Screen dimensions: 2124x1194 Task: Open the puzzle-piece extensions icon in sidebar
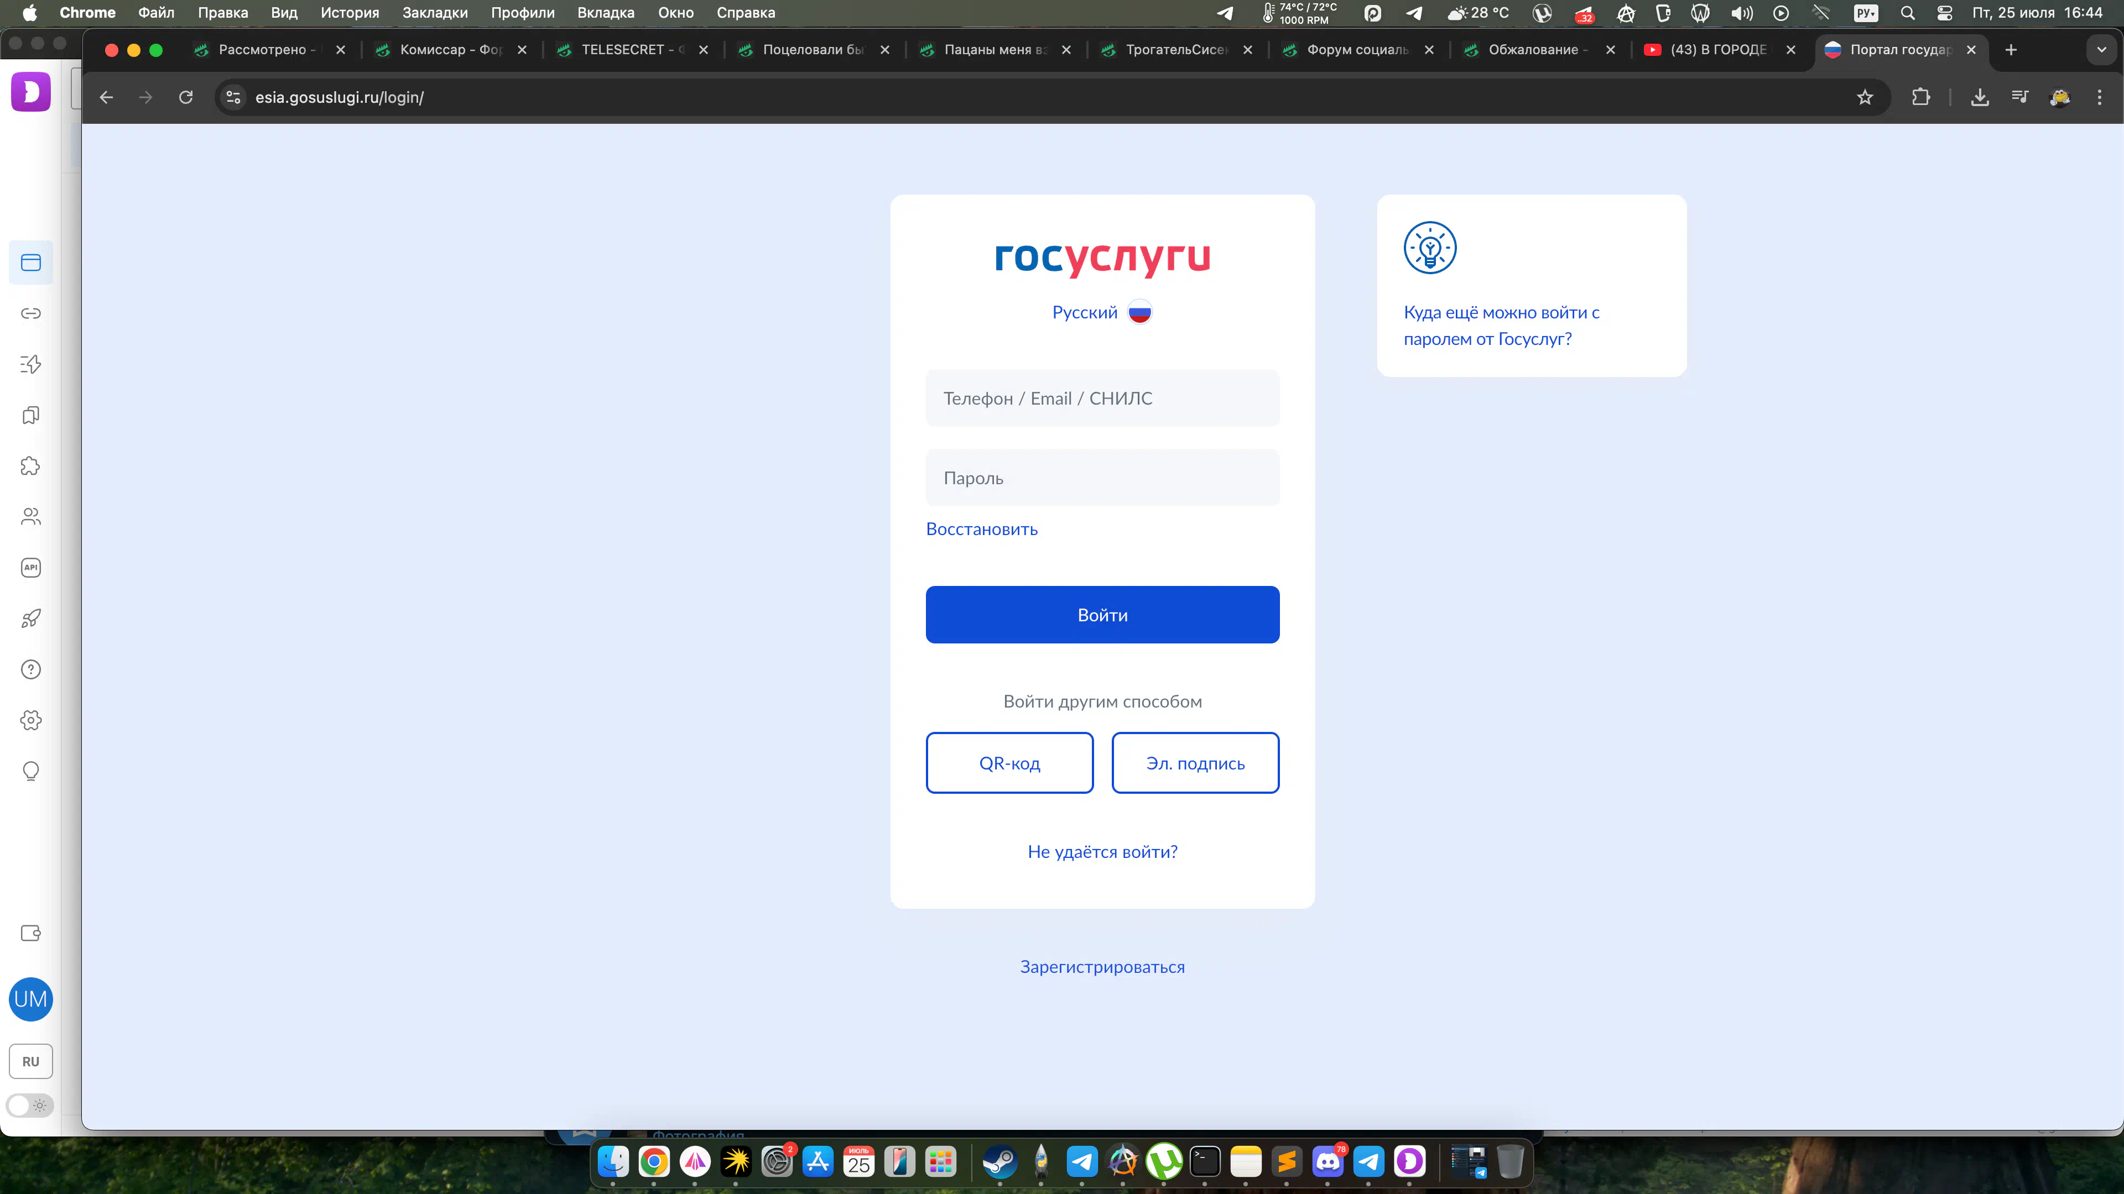30,467
